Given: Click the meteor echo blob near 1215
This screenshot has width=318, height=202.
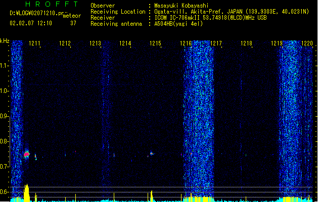Looking at the screenshot, I should pos(151,154).
